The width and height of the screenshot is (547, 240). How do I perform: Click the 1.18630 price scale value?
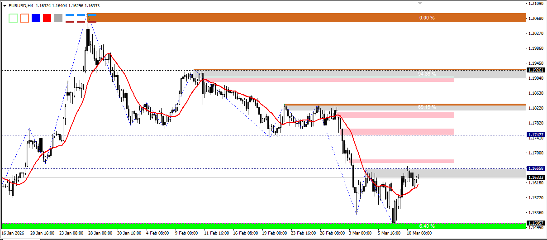click(x=536, y=93)
